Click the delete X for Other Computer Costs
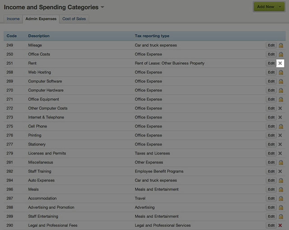Image resolution: width=289 pixels, height=230 pixels. (280, 108)
